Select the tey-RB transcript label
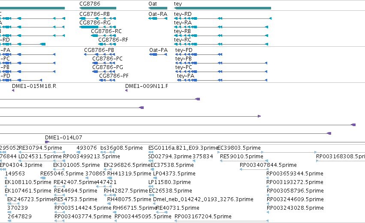Image resolution: width=365 pixels, height=223 pixels. pos(182,31)
